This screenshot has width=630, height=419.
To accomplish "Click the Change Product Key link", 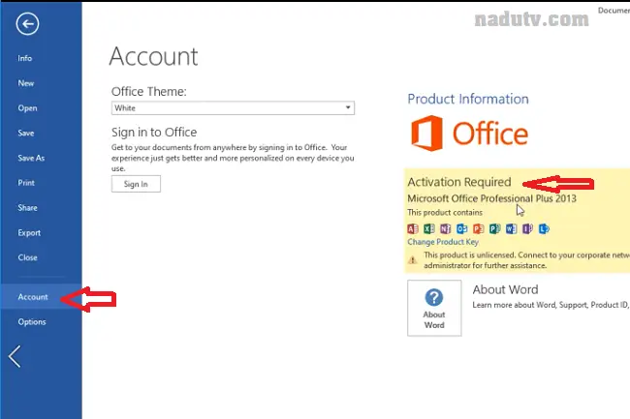I will coord(443,242).
